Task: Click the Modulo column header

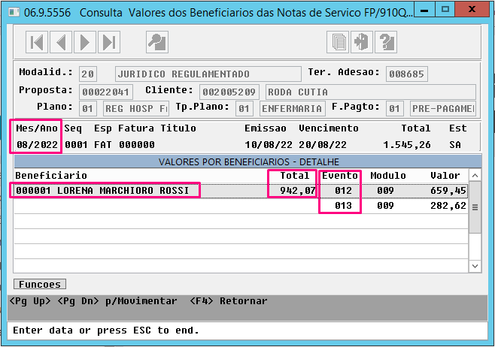Action: (388, 175)
